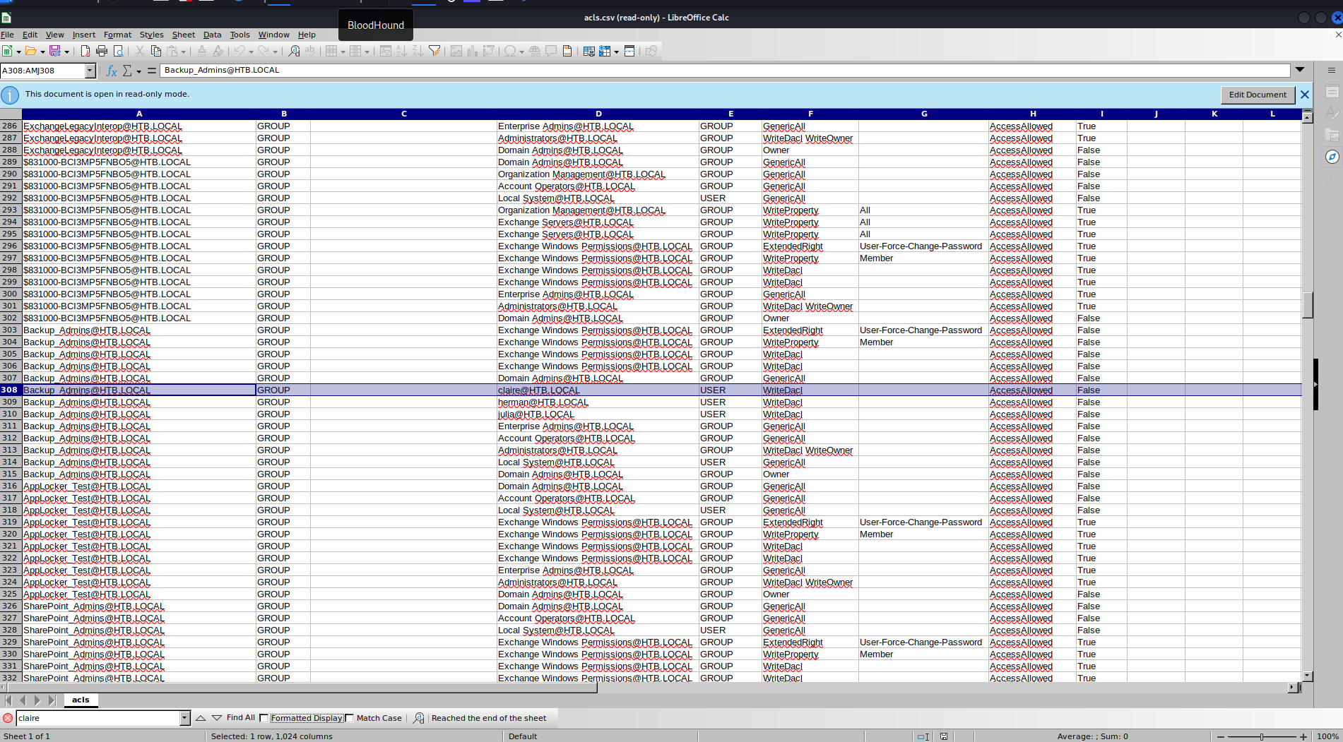1343x742 pixels.
Task: Click the Headers and Footers icon
Action: click(x=567, y=51)
